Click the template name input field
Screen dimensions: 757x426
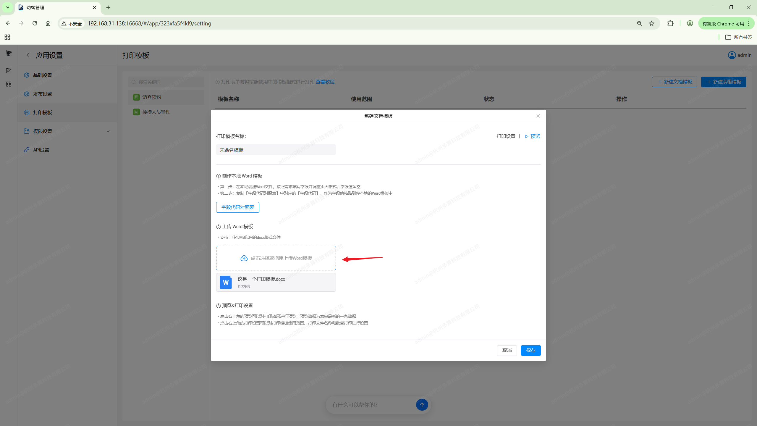(276, 150)
